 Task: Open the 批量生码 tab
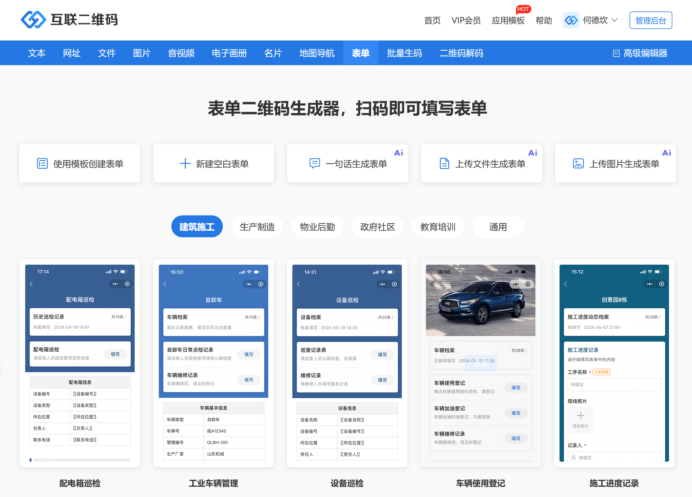[404, 53]
